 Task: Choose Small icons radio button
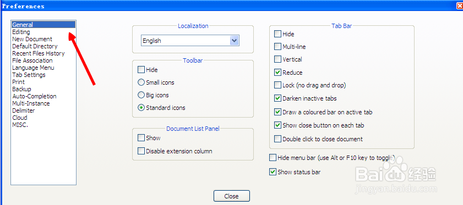click(141, 82)
